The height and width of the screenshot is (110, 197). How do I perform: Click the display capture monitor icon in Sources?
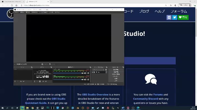pos(41,77)
